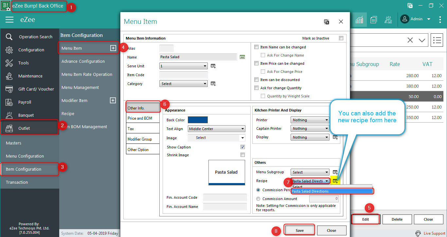Open Advance Configuration menu entry
447x237 pixels.
pyautogui.click(x=83, y=61)
